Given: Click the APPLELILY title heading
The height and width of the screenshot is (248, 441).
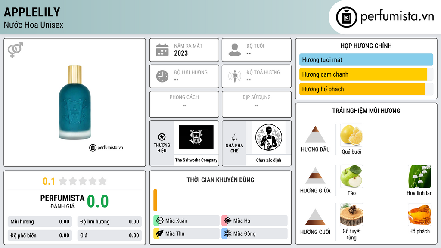Looking at the screenshot, I should pos(32,12).
